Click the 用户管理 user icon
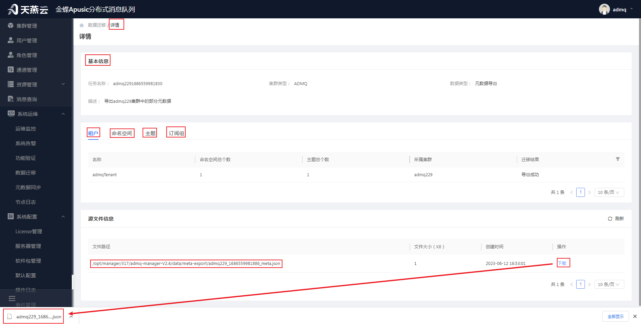 pyautogui.click(x=11, y=40)
